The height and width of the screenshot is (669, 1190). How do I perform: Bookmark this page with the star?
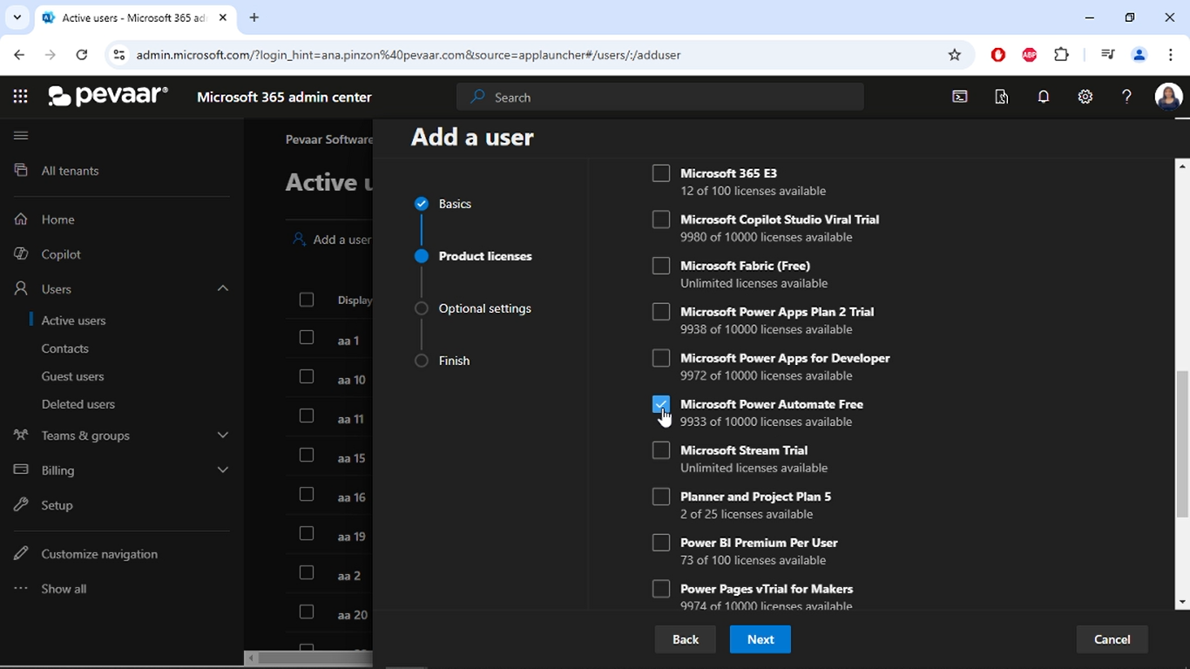955,55
